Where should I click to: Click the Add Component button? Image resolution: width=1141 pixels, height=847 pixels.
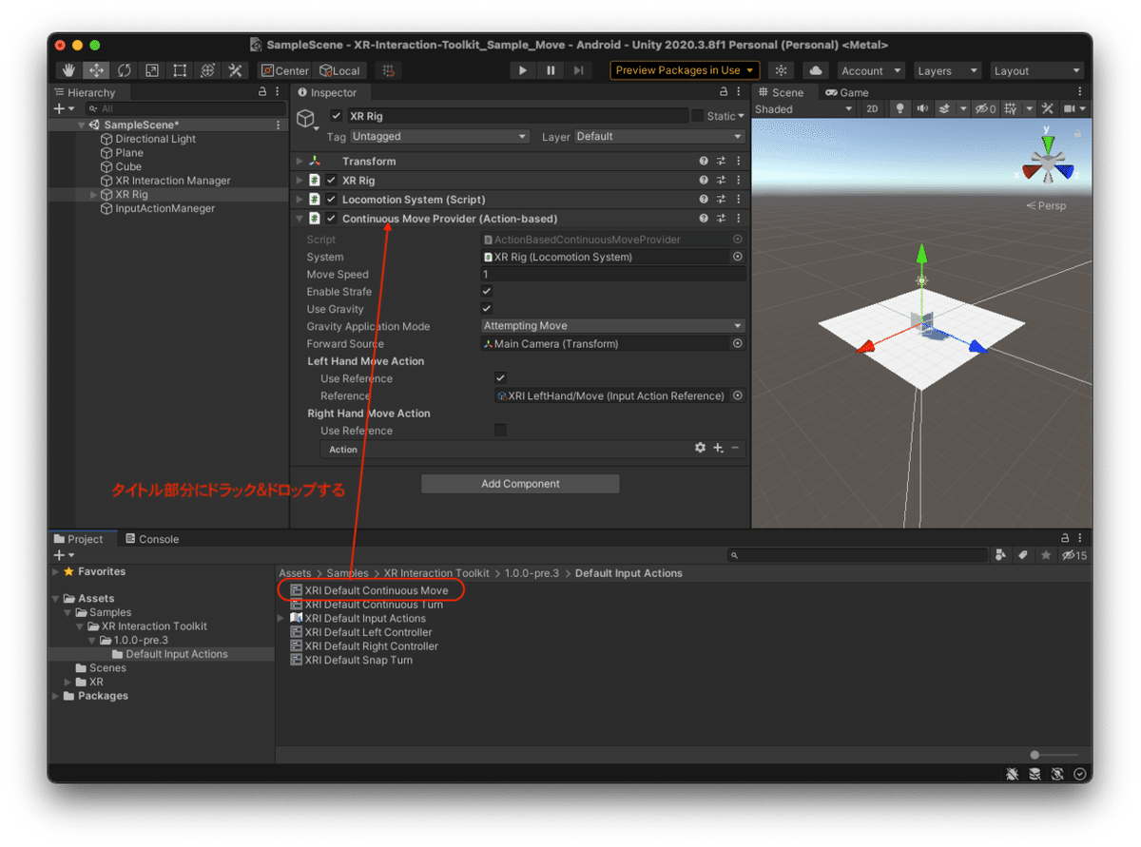point(519,483)
